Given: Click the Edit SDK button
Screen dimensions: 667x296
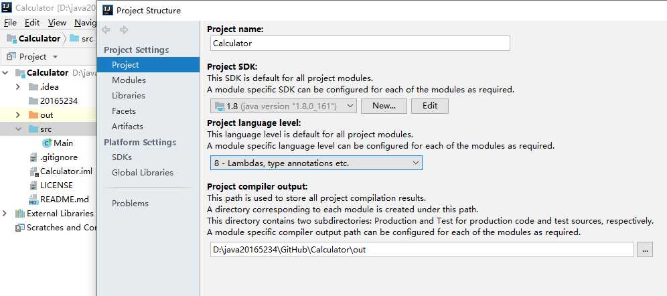Looking at the screenshot, I should tap(430, 106).
